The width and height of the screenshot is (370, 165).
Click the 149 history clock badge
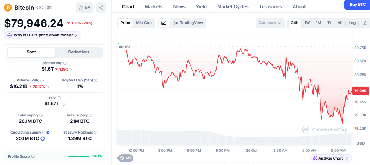click(125, 158)
